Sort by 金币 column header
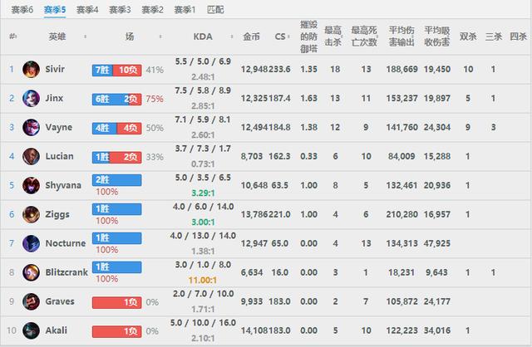 [x=250, y=37]
